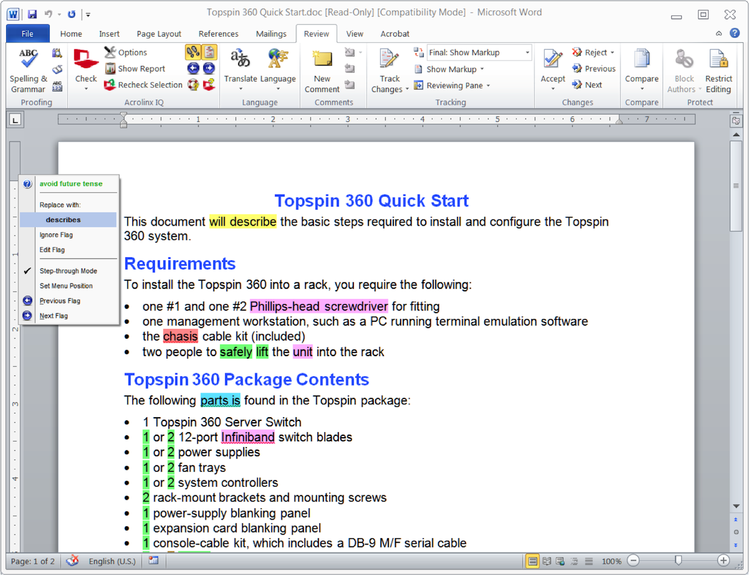The image size is (749, 575).
Task: Expand Reviewing Pane options arrow
Action: [x=488, y=85]
